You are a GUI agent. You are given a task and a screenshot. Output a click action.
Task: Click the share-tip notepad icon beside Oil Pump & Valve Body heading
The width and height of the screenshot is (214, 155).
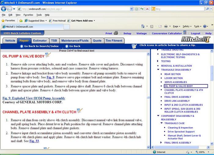pos(48,55)
